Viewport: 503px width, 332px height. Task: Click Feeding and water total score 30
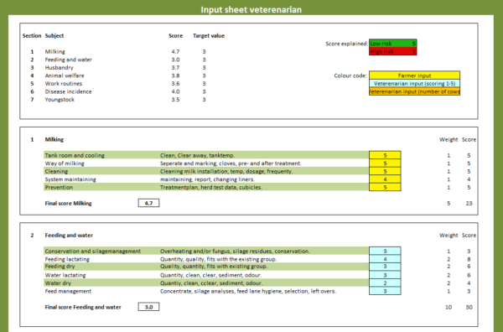coord(469,307)
